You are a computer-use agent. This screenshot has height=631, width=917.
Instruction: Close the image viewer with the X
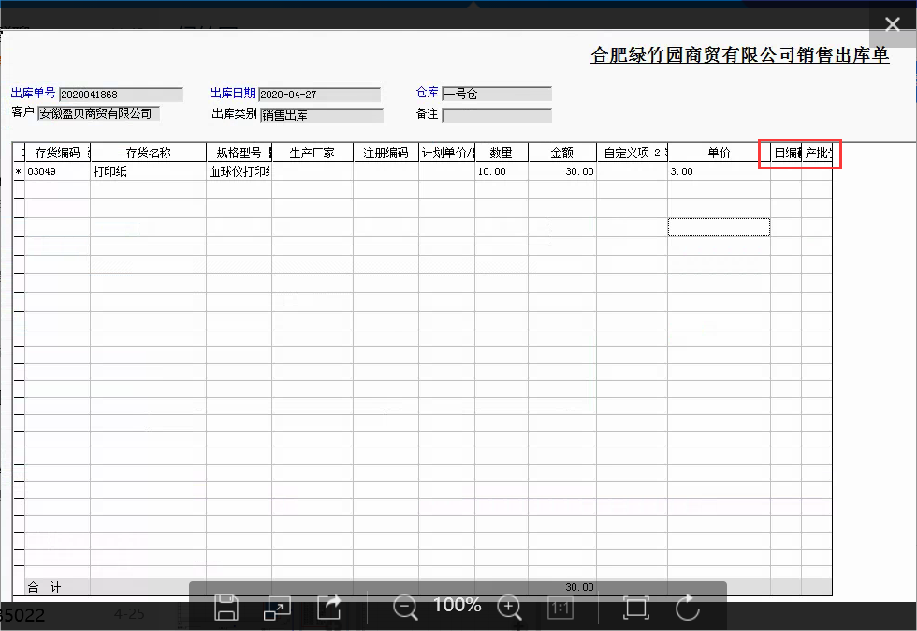[893, 24]
